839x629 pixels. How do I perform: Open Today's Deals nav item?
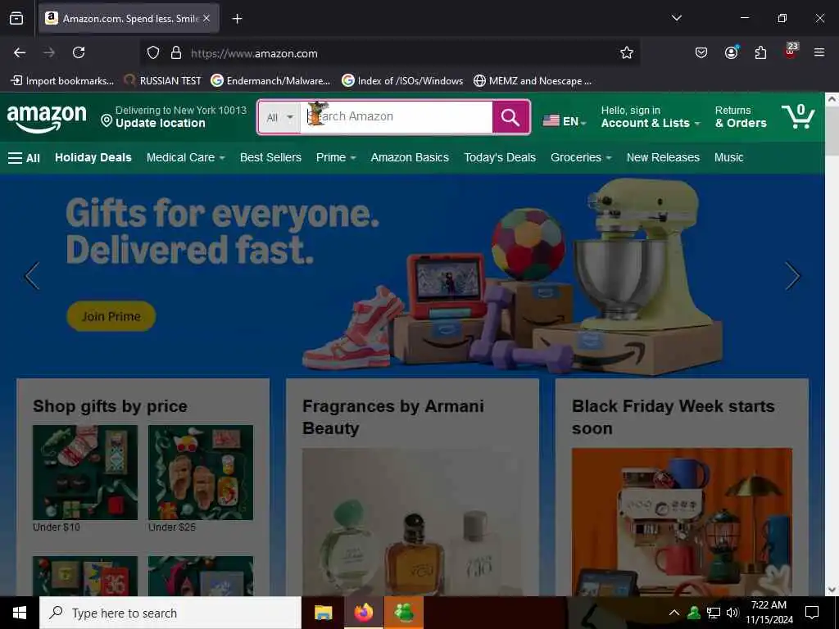500,158
